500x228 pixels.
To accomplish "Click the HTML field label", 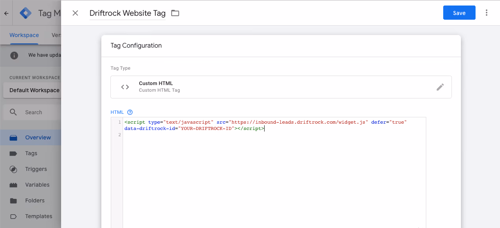I will (x=117, y=112).
